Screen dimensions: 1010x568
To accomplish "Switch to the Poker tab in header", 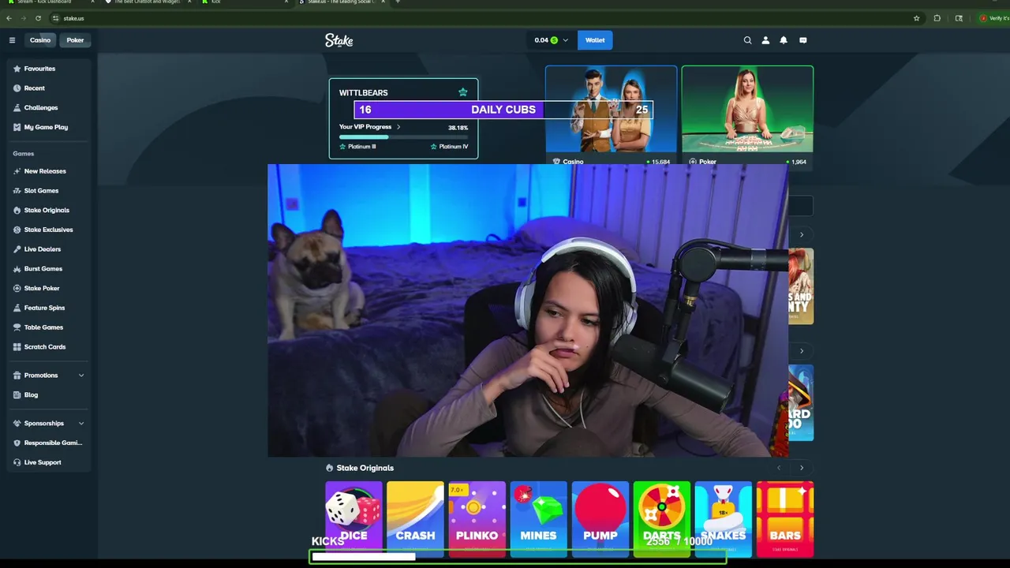I will click(75, 40).
